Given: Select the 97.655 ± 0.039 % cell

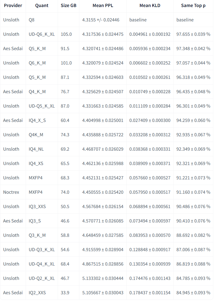Looking at the screenshot, I should point(193,34).
